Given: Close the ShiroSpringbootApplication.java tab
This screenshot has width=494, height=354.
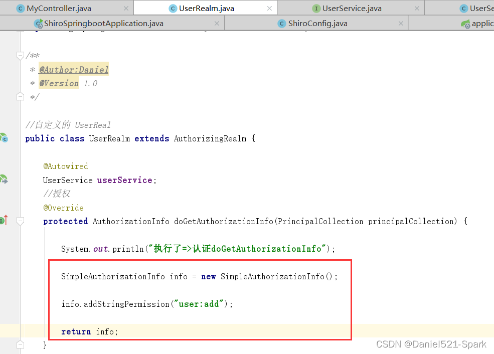Looking at the screenshot, I should tap(217, 23).
